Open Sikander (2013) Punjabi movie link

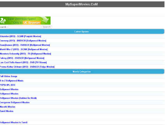pos(21,36)
